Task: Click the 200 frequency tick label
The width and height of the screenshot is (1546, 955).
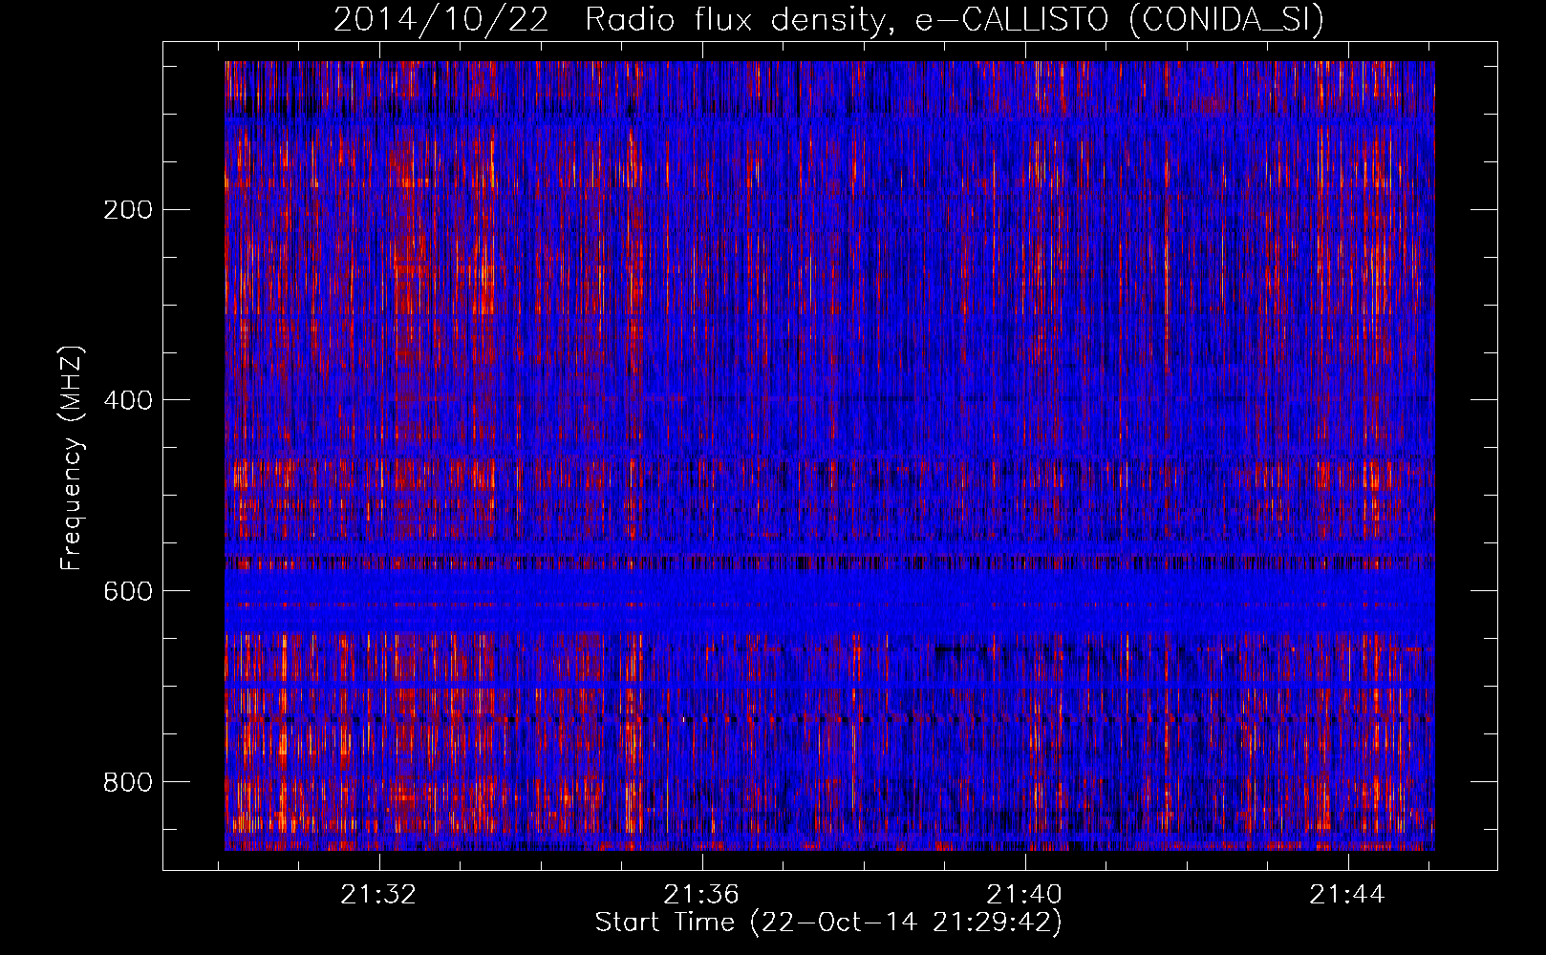Action: click(128, 209)
